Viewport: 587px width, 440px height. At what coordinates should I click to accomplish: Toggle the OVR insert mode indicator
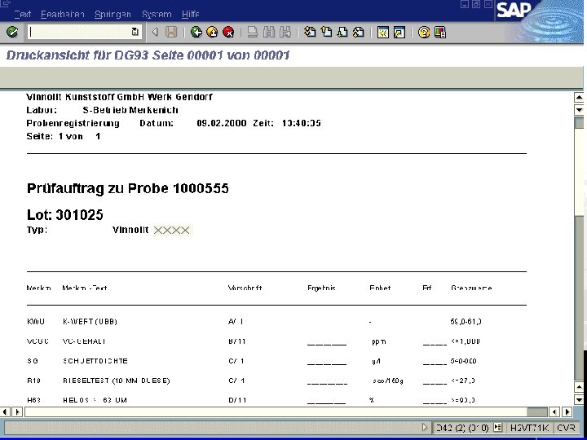click(x=566, y=428)
